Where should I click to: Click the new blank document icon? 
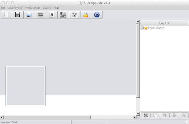pyautogui.click(x=7, y=15)
